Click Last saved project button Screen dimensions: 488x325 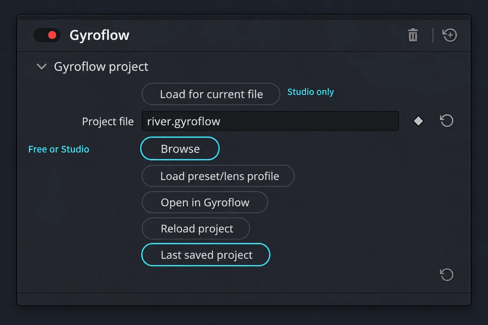click(206, 255)
